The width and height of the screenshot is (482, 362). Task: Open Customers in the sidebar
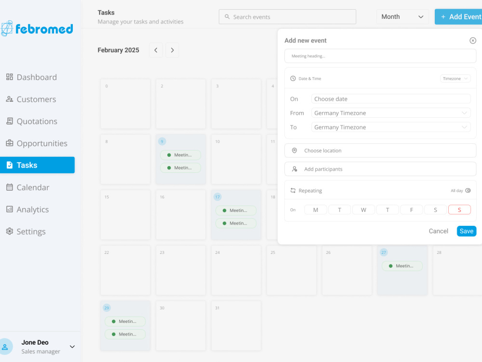[37, 99]
